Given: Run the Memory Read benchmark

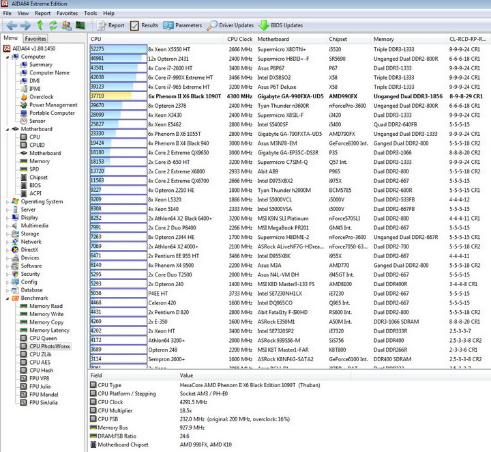Looking at the screenshot, I should (46, 307).
